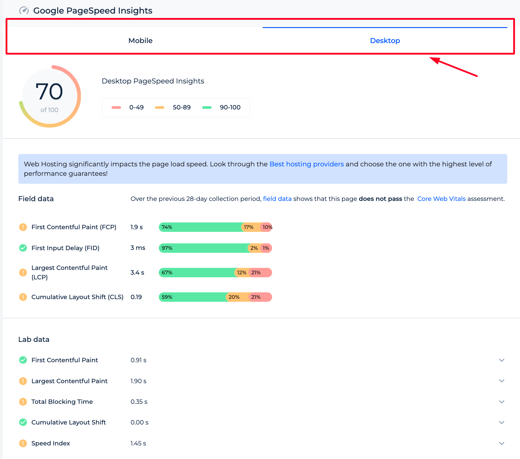Click the Google PageSpeed Insights heading
The height and width of the screenshot is (459, 520).
pyautogui.click(x=93, y=11)
